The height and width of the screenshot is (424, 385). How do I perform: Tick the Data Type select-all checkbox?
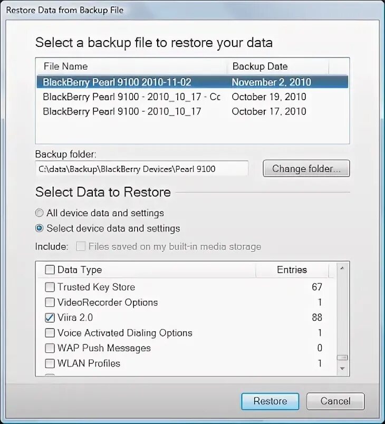(50, 269)
